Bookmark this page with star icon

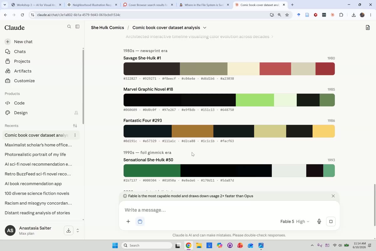(x=287, y=15)
